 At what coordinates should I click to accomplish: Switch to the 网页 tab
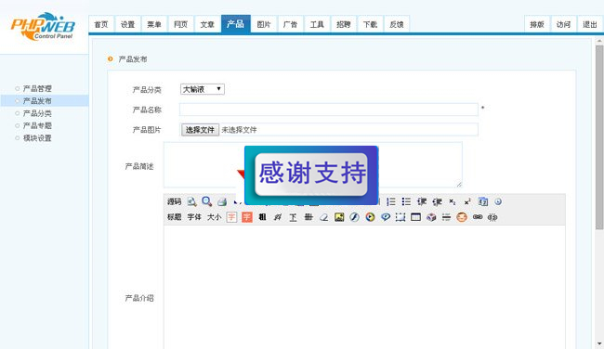click(x=180, y=25)
